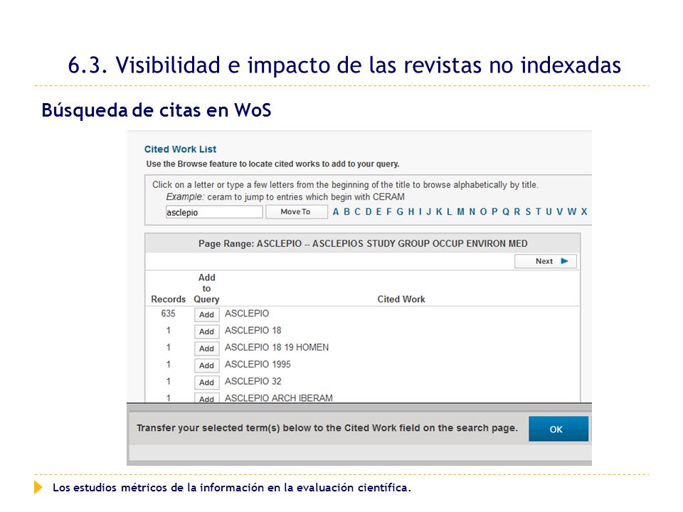Image resolution: width=683 pixels, height=512 pixels.
Task: Browse cited works starting with F
Action: (x=389, y=212)
